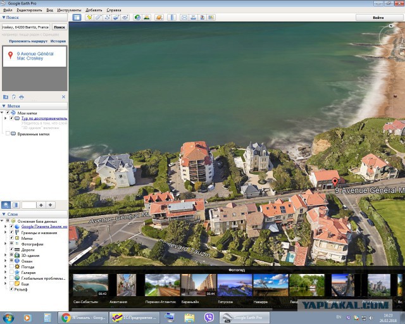Click the search address input field
This screenshot has width=405, height=324.
(25, 27)
